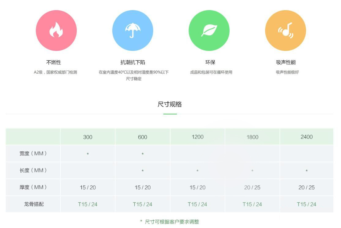
Task: Click the pink flame icon
Action: point(56,31)
